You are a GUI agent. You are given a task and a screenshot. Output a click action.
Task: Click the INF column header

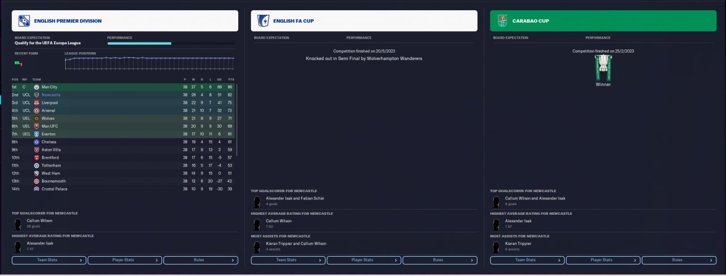click(24, 79)
